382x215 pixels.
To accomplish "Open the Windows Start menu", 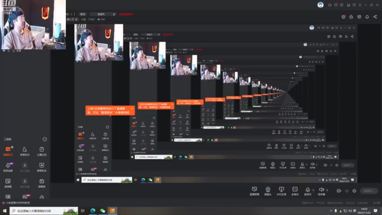I will pyautogui.click(x=4, y=211).
